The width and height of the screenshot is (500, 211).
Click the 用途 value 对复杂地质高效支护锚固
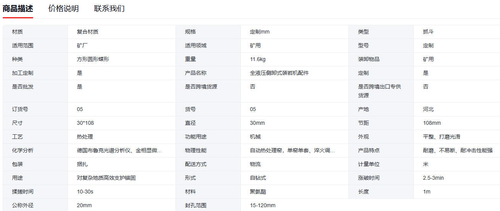pyautogui.click(x=106, y=178)
